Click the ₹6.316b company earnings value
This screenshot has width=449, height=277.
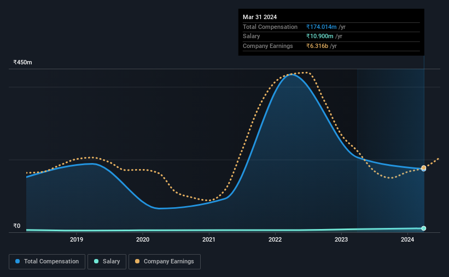tap(317, 46)
